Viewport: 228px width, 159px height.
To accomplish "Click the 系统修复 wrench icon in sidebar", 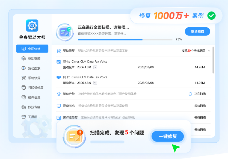I will click(23, 78).
